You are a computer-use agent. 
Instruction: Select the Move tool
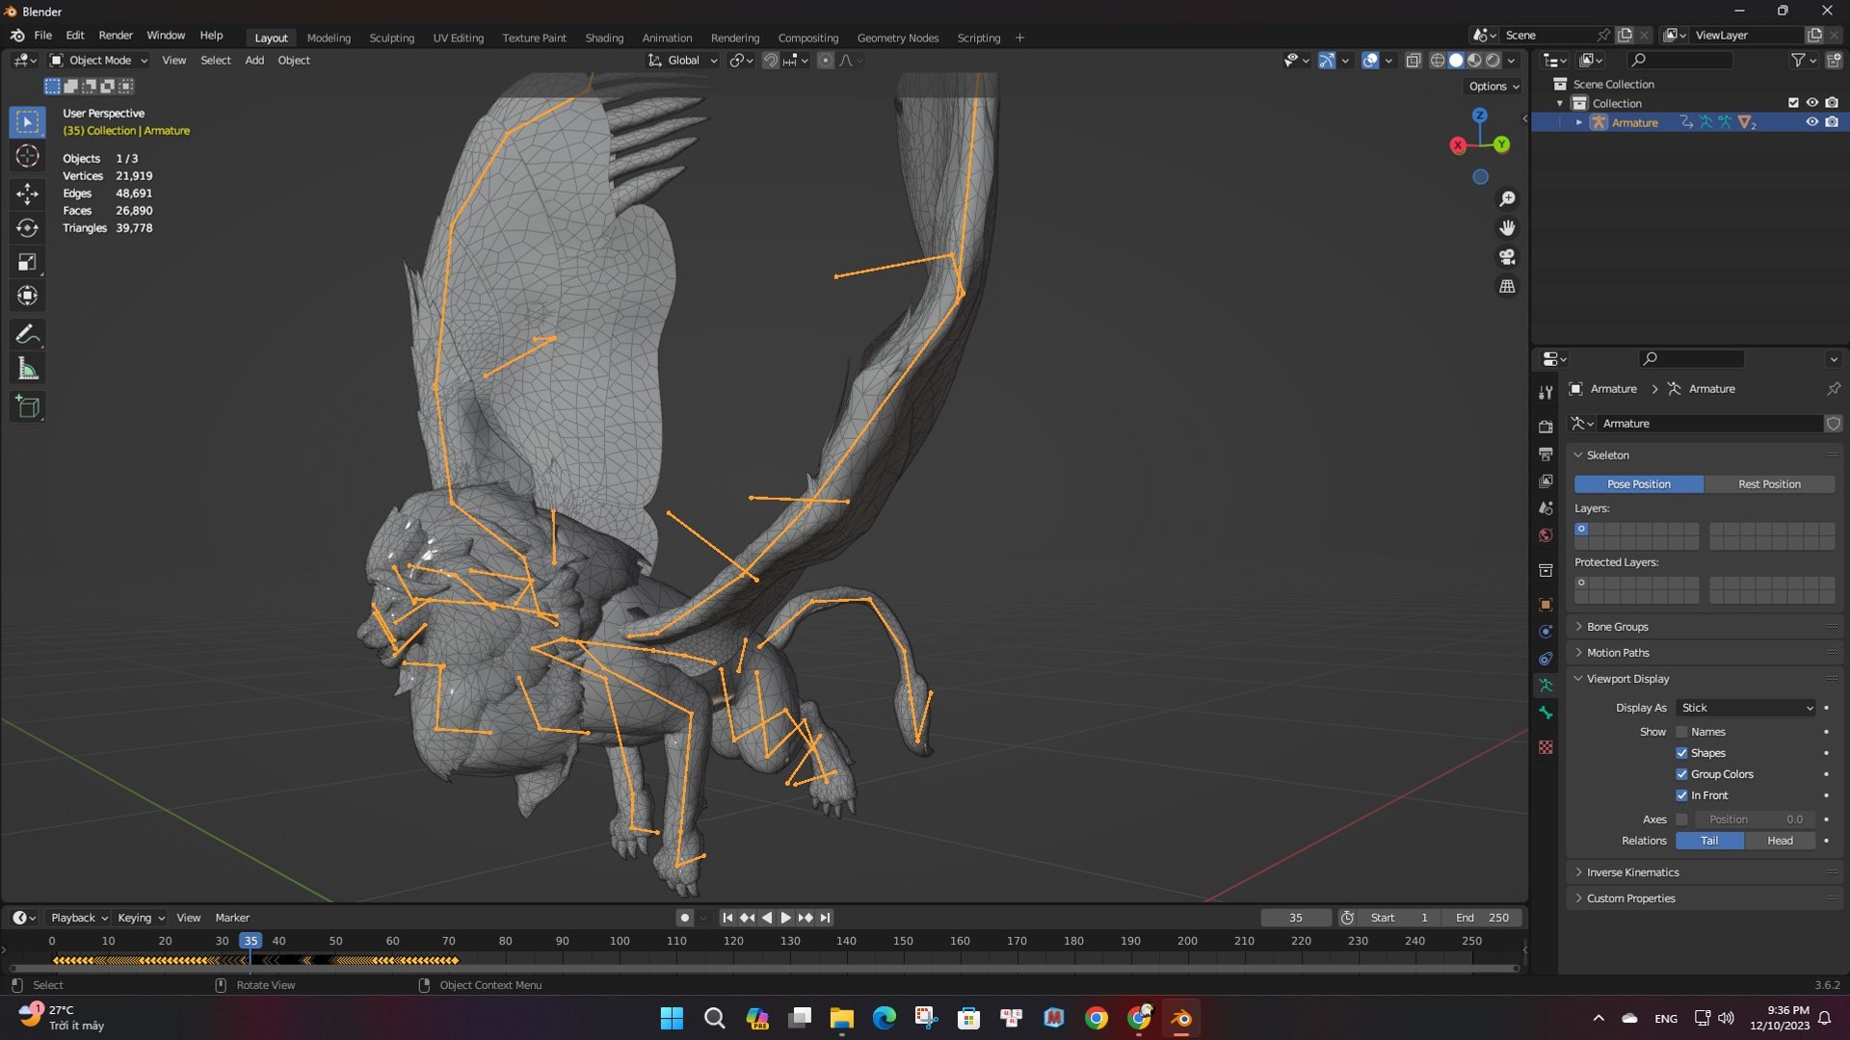coord(27,195)
